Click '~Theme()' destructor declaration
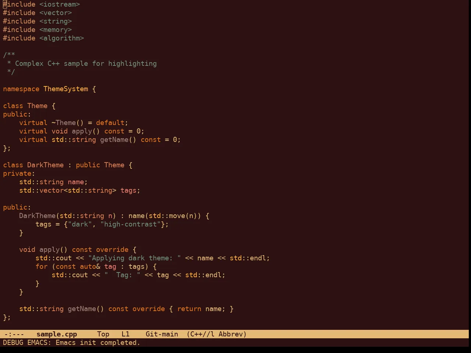This screenshot has width=471, height=353. tap(68, 123)
